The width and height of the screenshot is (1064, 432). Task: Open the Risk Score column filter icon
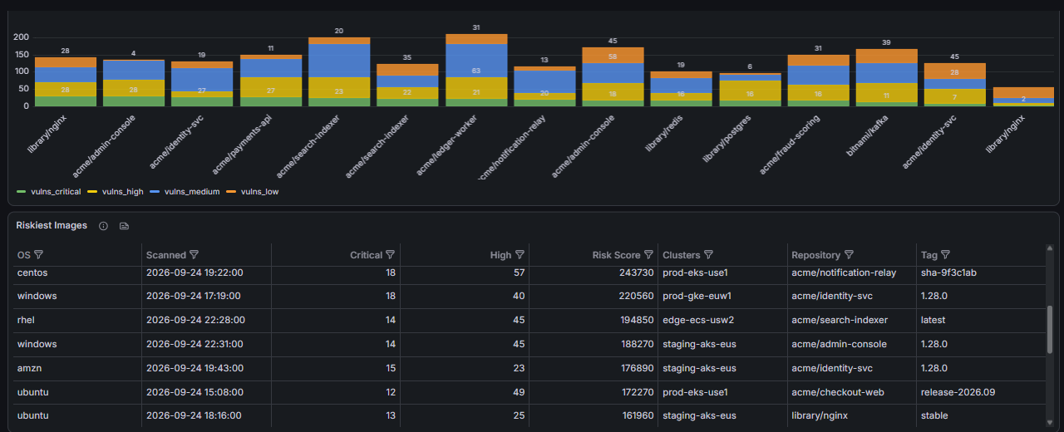pyautogui.click(x=648, y=255)
